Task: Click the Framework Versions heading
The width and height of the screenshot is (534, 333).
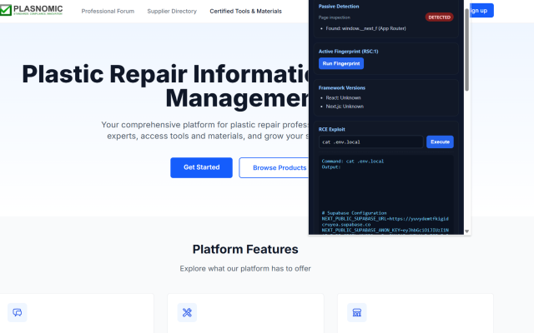Action: 341,87
